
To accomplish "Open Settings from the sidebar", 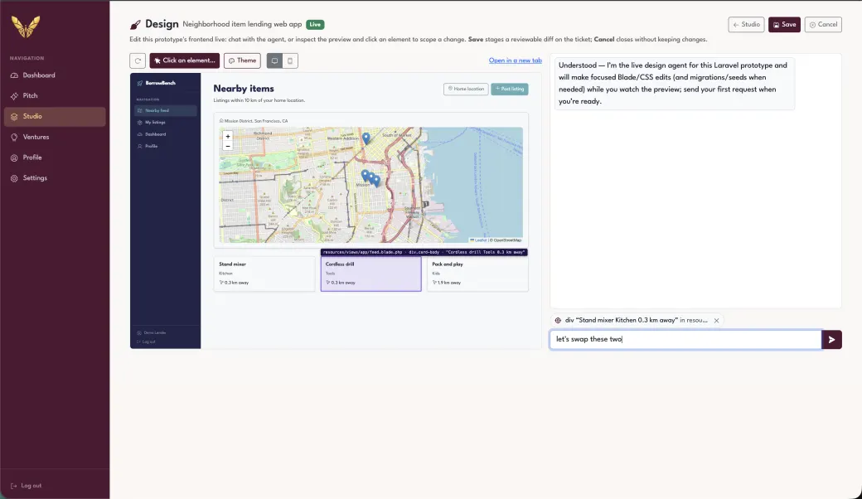I will click(x=55, y=178).
